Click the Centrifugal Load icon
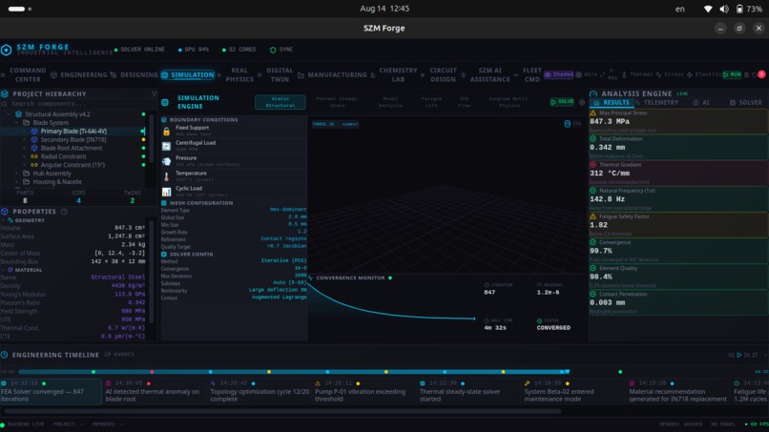Image resolution: width=769 pixels, height=432 pixels. pyautogui.click(x=166, y=146)
